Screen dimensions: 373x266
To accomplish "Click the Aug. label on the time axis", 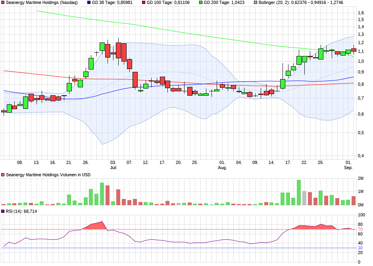I will click(222, 168).
